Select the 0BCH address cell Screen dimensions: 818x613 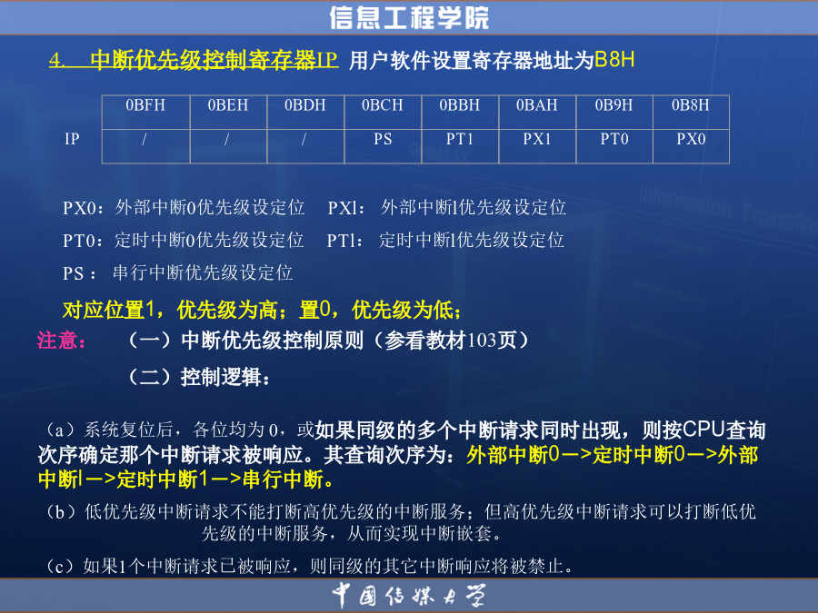383,106
